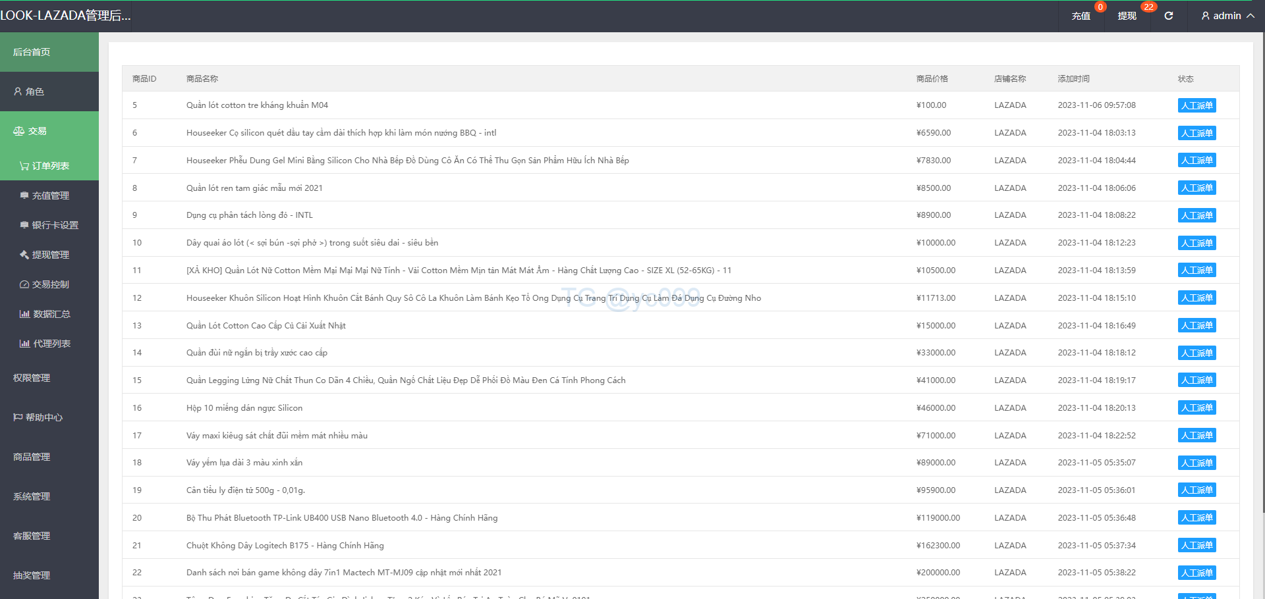Open 充值管理 recharge management
Screen dimensions: 1265x599
50,195
